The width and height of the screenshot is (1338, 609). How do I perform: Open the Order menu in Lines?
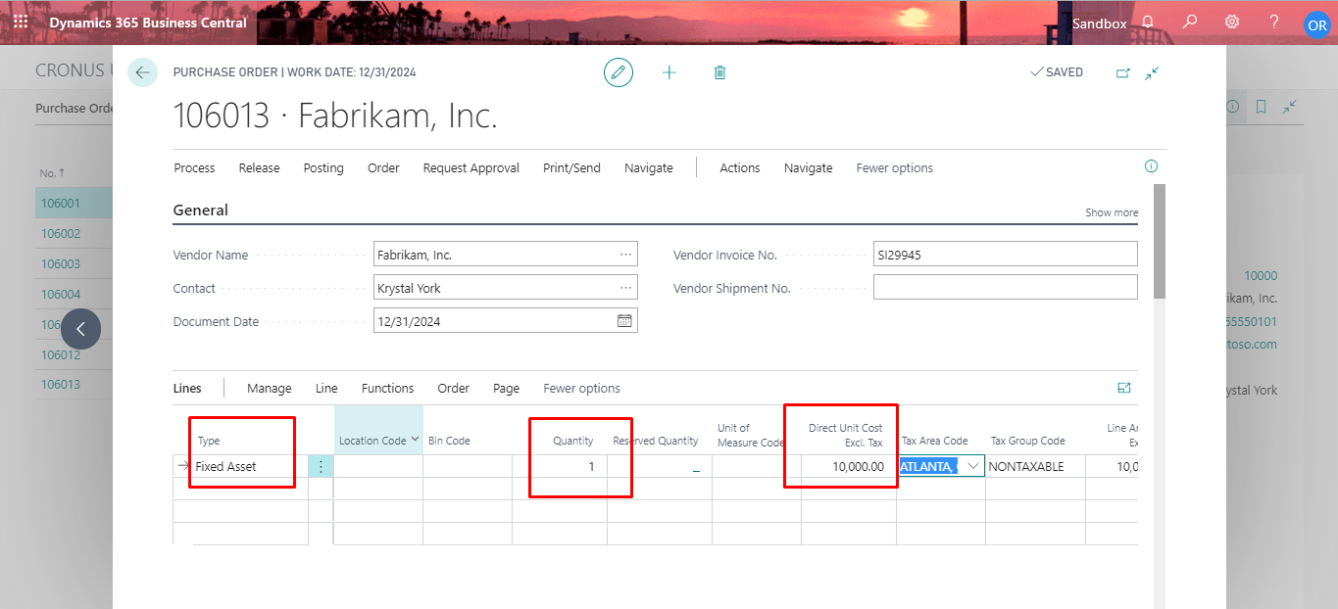(454, 388)
